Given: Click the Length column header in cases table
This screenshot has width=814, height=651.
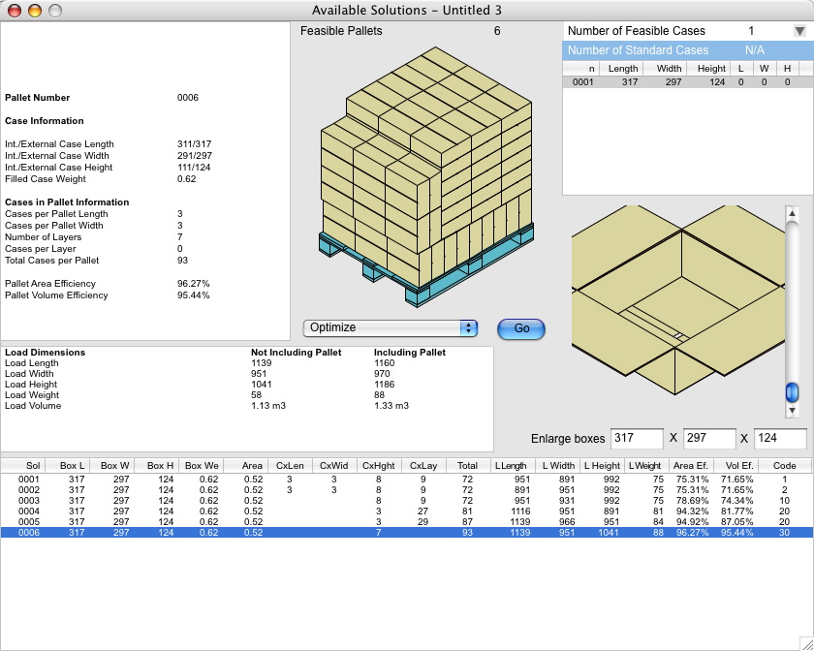Looking at the screenshot, I should (622, 69).
